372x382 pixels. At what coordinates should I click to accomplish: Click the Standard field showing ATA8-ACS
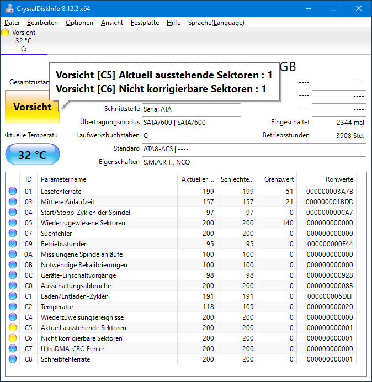click(x=254, y=149)
